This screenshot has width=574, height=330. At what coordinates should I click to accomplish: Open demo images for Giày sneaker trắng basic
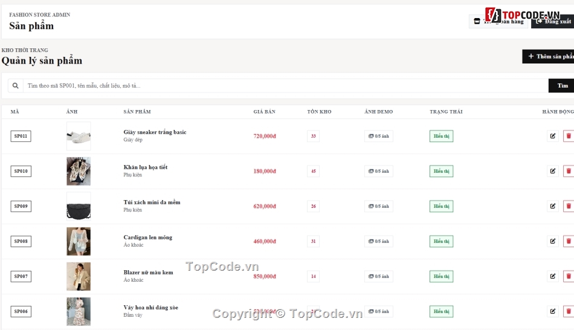[x=378, y=136]
